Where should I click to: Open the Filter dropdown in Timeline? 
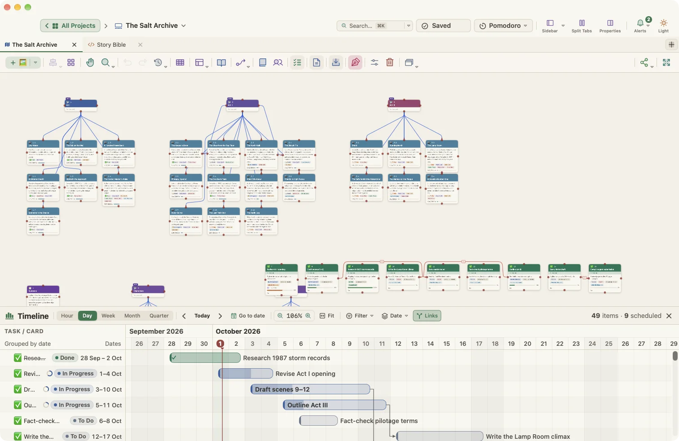pos(360,316)
